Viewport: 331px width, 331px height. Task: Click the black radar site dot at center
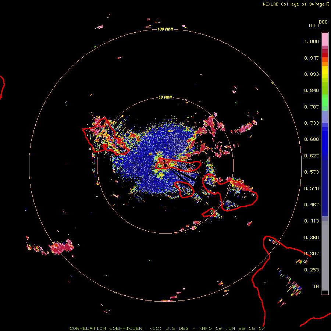166,165
